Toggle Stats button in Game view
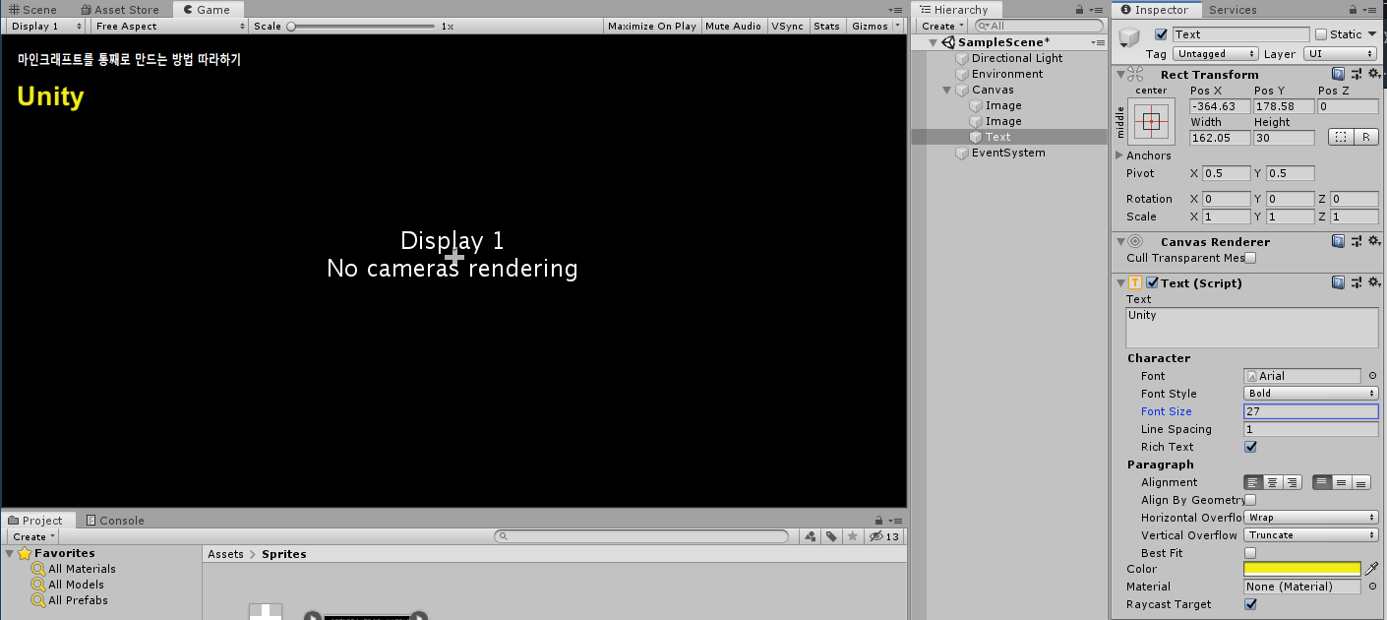 826,27
